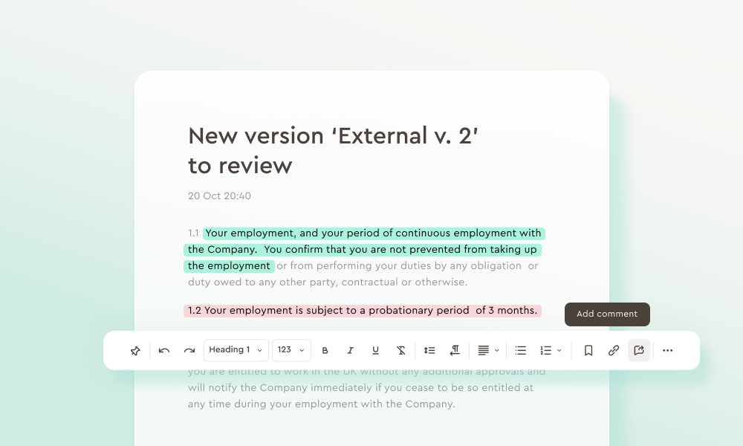
Task: Redo the last edit
Action: (189, 351)
